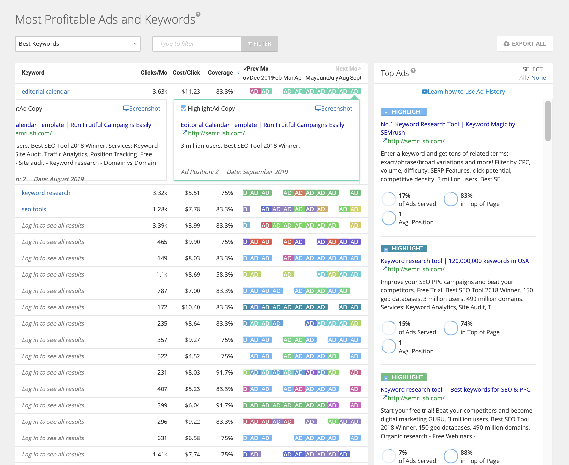Sort by the Cost/Click column header
This screenshot has height=465, width=569.
pyautogui.click(x=186, y=73)
